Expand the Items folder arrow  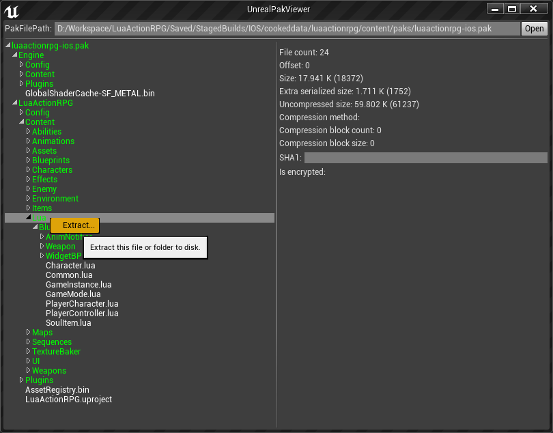point(29,208)
